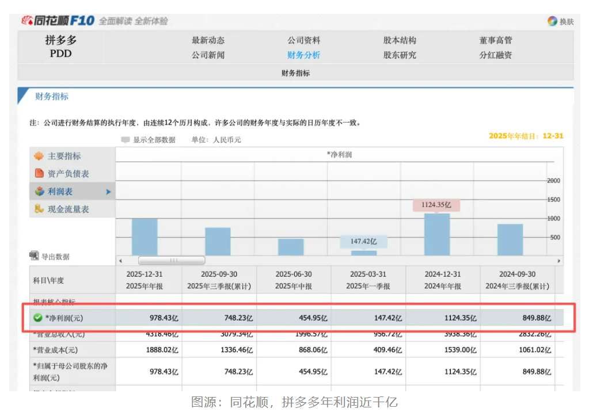
Task: Click the 财务指标 section heading
Action: pos(52,97)
